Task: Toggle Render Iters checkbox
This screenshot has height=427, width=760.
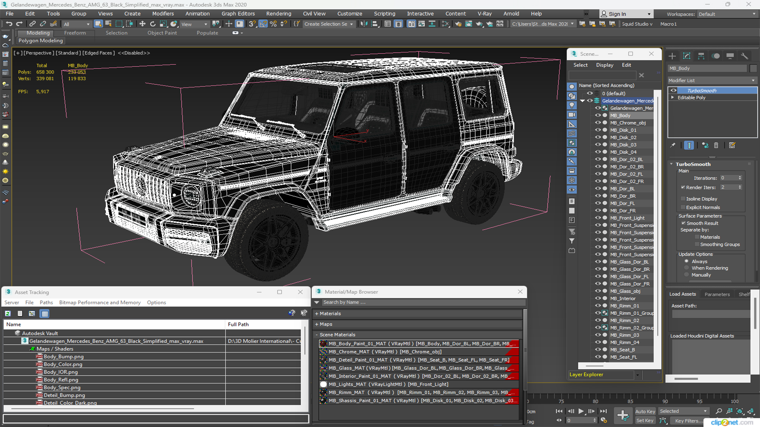Action: 683,187
